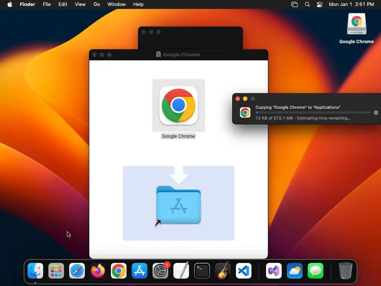Open the App Store from the Dock
The image size is (381, 286).
(140, 271)
